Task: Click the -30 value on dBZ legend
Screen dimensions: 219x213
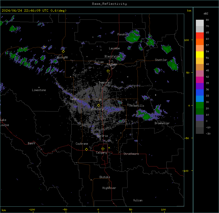Action: click(208, 134)
